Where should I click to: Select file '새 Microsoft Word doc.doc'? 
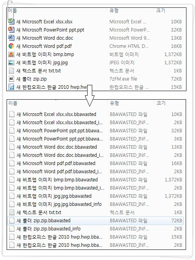coord(45,38)
